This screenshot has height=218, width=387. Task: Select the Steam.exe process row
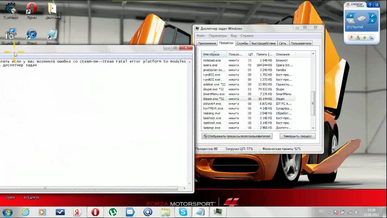pyautogui.click(x=248, y=99)
